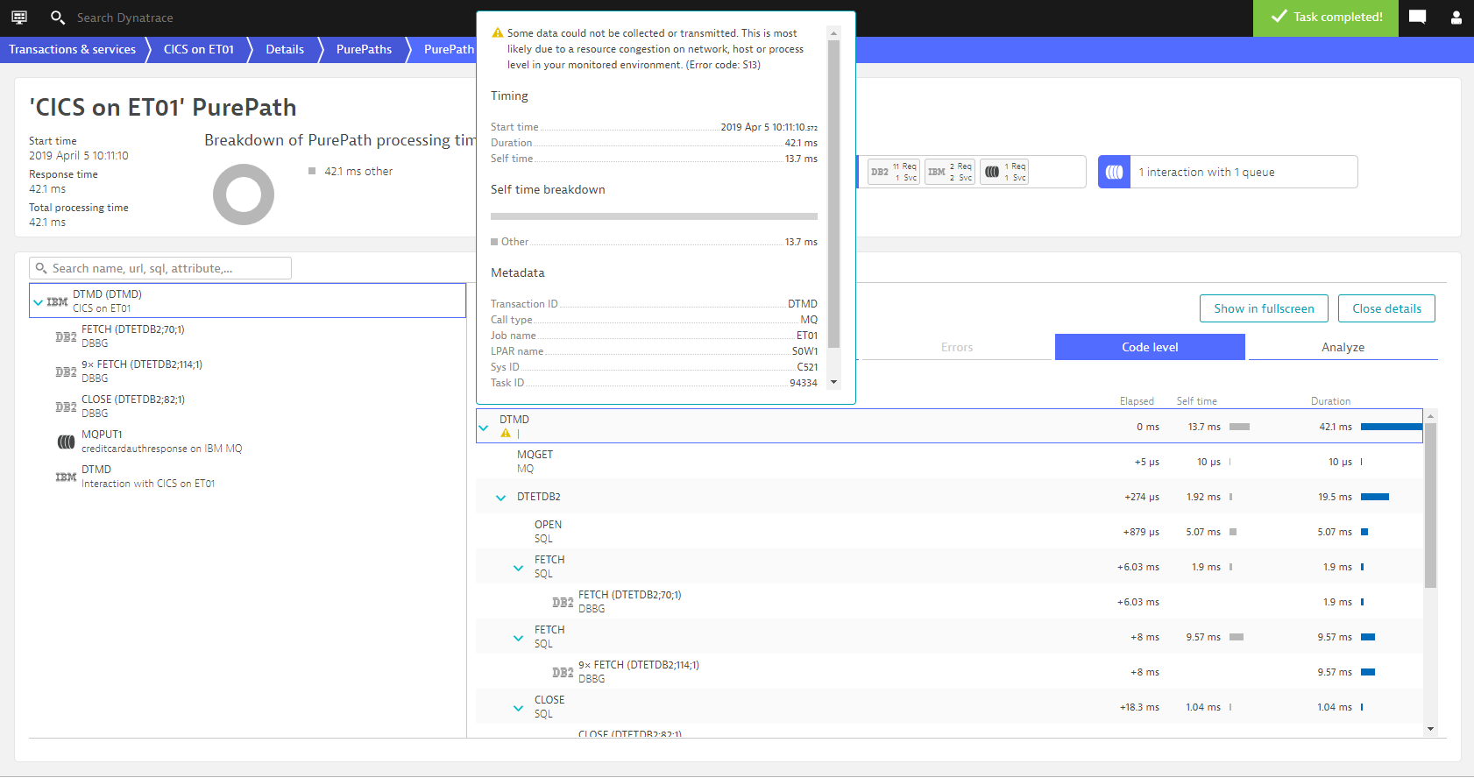Switch to the Code level tab
The height and width of the screenshot is (778, 1474).
[1150, 347]
